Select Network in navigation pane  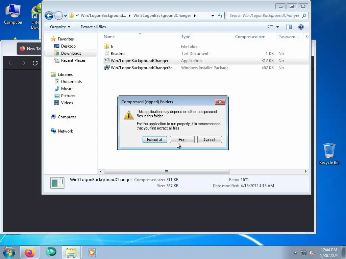click(65, 131)
